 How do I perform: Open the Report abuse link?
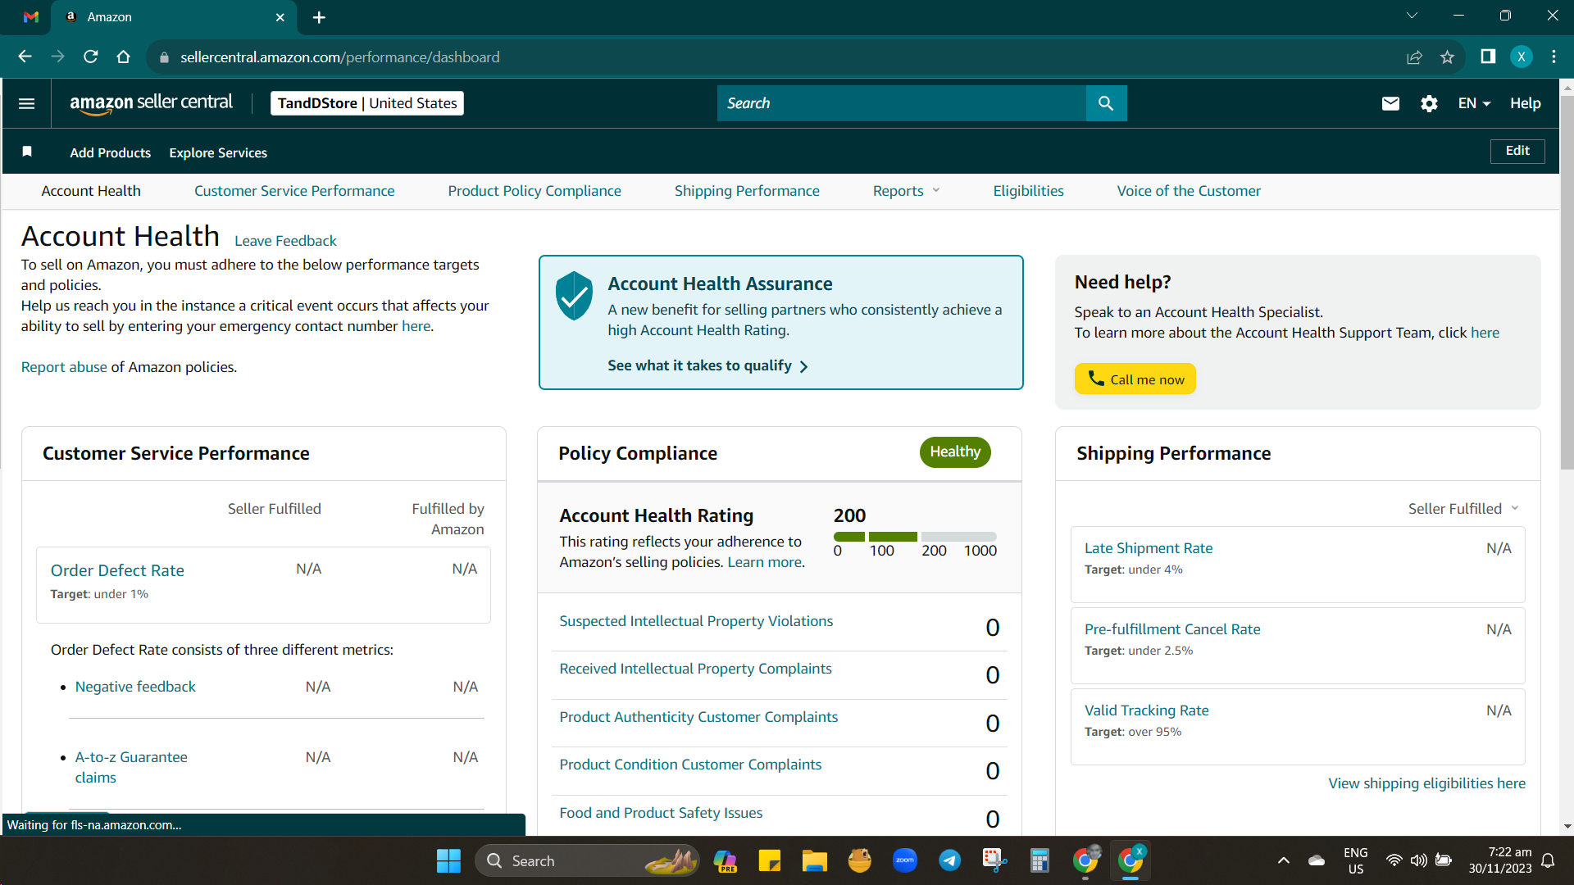[64, 367]
